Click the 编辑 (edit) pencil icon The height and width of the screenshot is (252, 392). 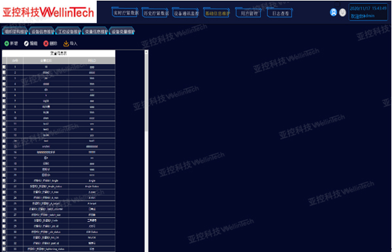[26, 44]
